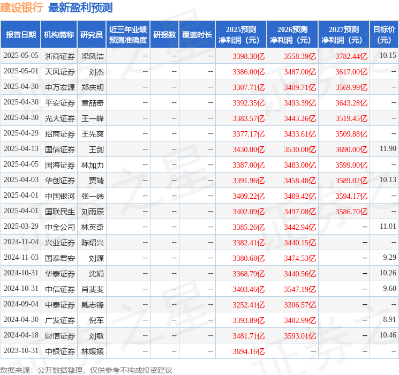The width and height of the screenshot is (399, 375).
Task: Click the 3694.16亿 profit forecast value
Action: (x=249, y=351)
